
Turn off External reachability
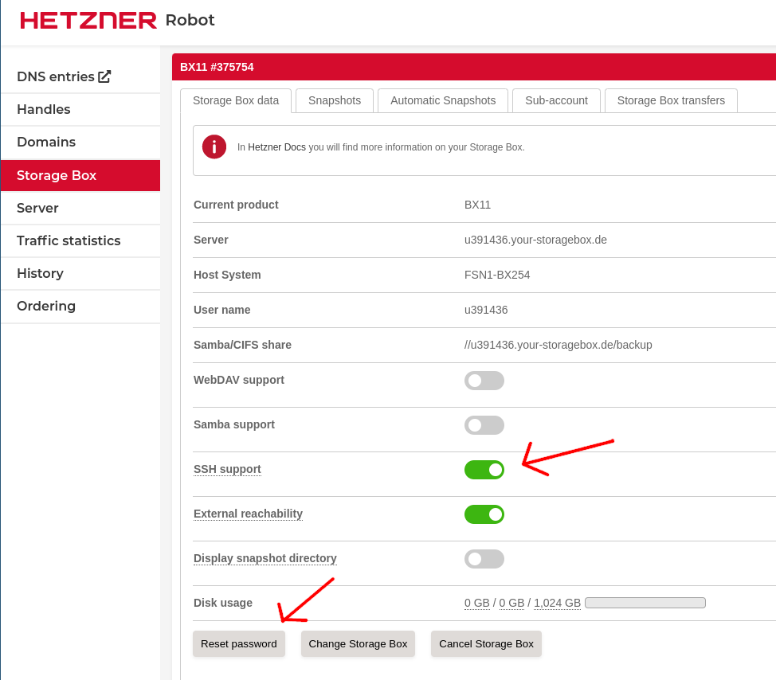coord(484,514)
